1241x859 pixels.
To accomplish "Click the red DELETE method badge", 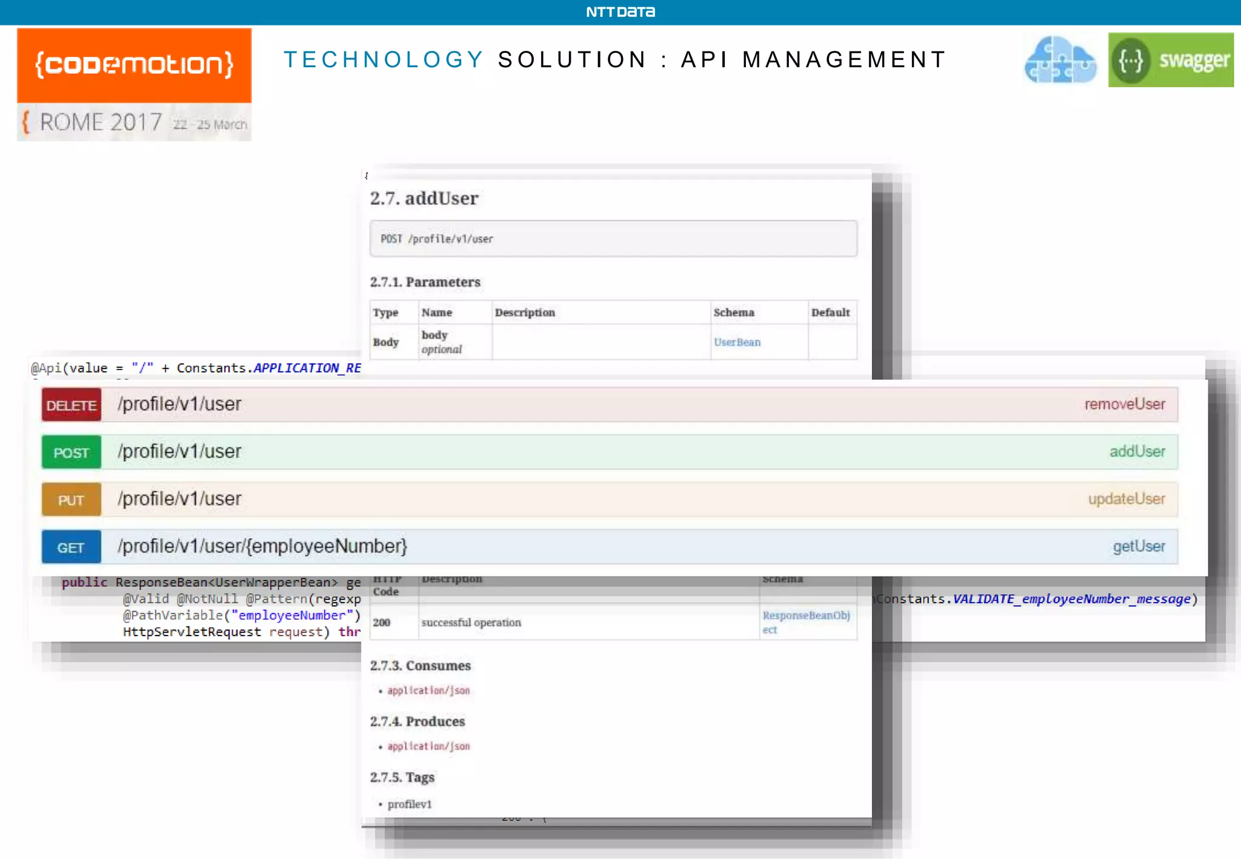I will click(x=72, y=405).
